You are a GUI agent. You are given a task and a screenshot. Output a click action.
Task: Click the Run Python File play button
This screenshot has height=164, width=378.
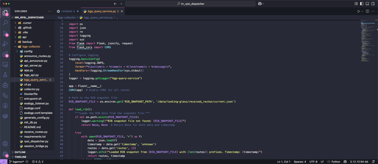tap(358, 11)
